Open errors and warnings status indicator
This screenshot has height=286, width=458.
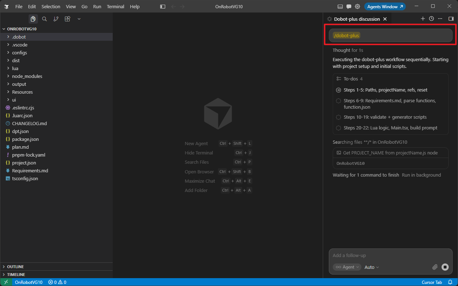click(x=57, y=282)
